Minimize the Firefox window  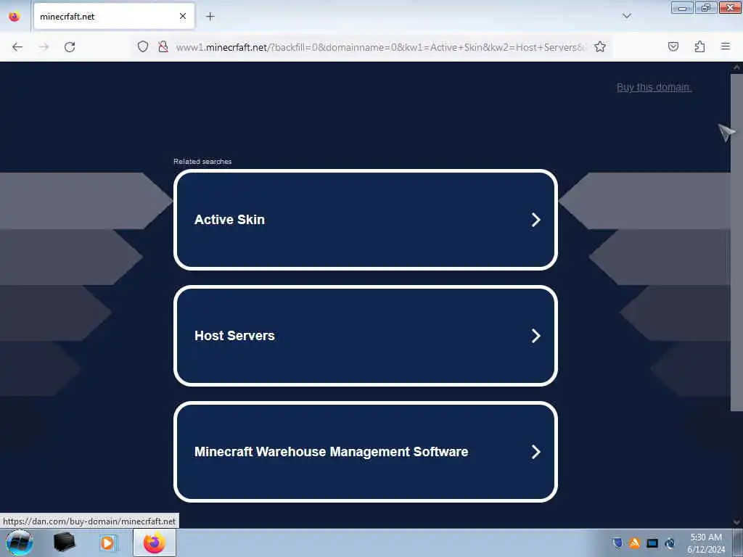tap(682, 7)
